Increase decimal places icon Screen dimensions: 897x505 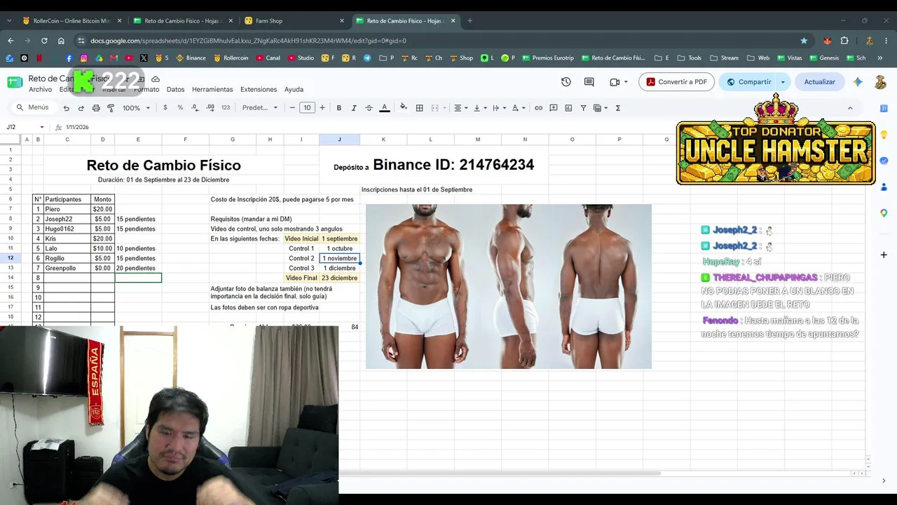click(x=210, y=108)
